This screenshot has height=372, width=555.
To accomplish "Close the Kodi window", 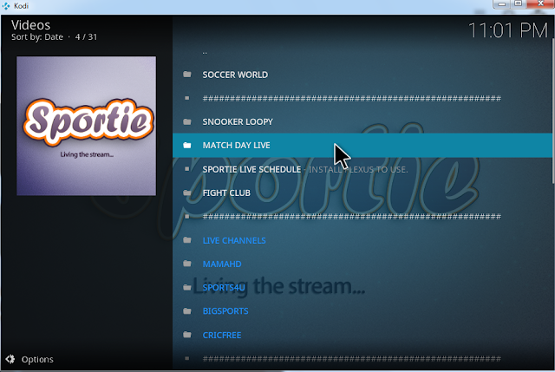I will [x=540, y=3].
